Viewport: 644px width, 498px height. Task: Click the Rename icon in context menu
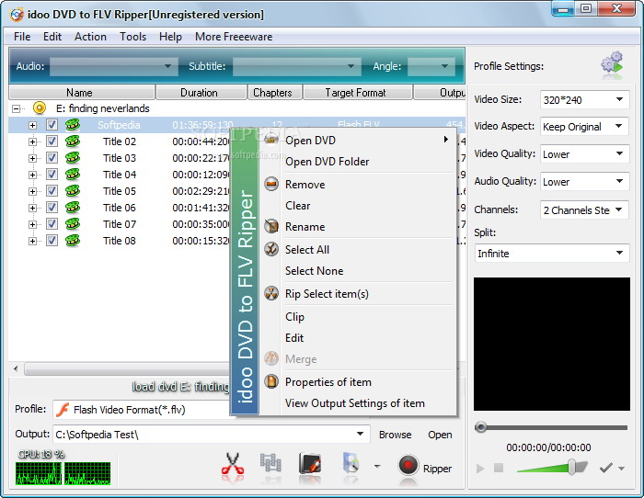click(271, 226)
